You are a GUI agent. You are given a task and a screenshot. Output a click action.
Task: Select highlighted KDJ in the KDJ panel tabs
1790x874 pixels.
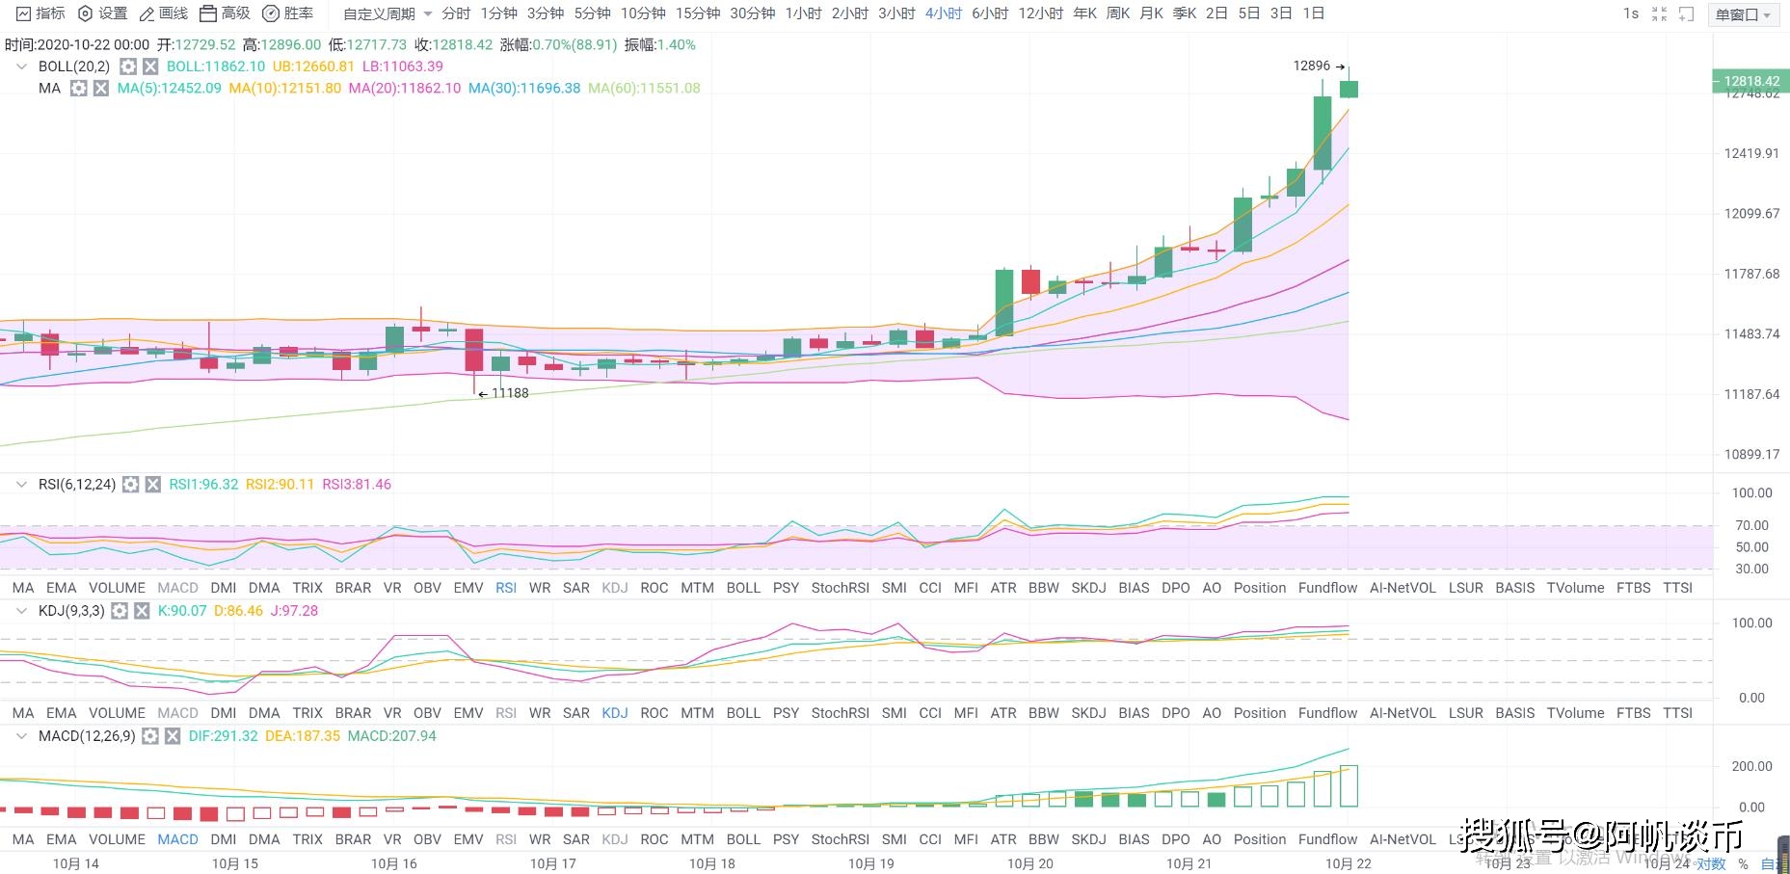[x=615, y=713]
